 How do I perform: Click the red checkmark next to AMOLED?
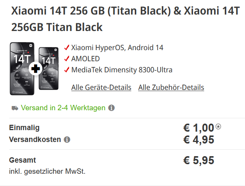[x=67, y=59]
